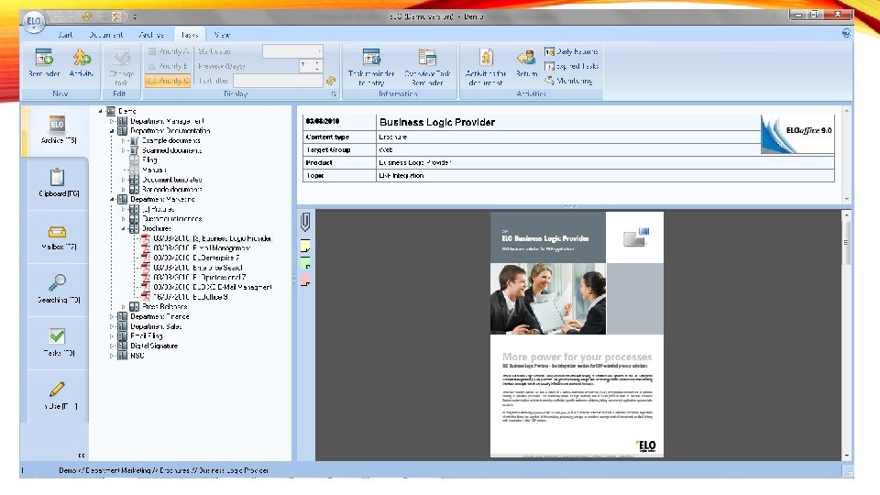Open Display group dialog launcher
Image resolution: width=880 pixels, height=495 pixels.
[x=334, y=94]
